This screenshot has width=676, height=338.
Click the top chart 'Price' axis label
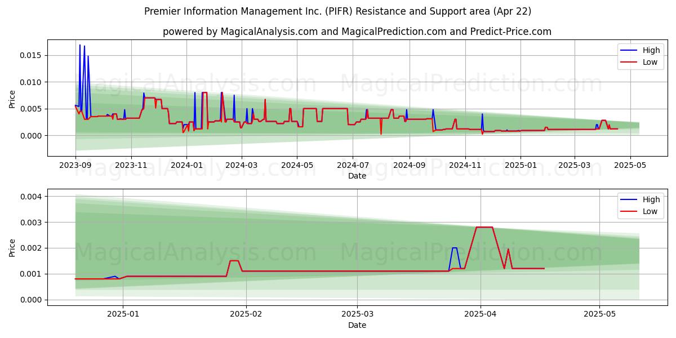coord(12,97)
